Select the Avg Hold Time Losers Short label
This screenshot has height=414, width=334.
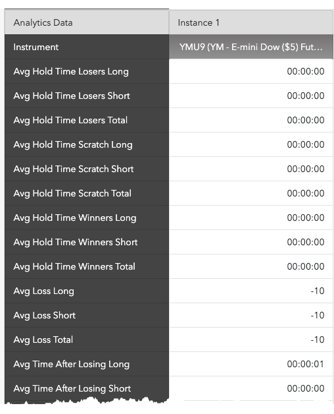[72, 96]
